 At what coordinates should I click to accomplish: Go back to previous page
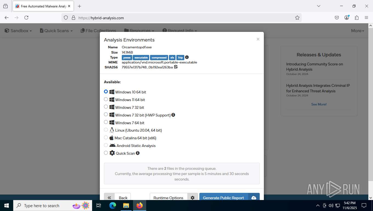tap(7, 18)
